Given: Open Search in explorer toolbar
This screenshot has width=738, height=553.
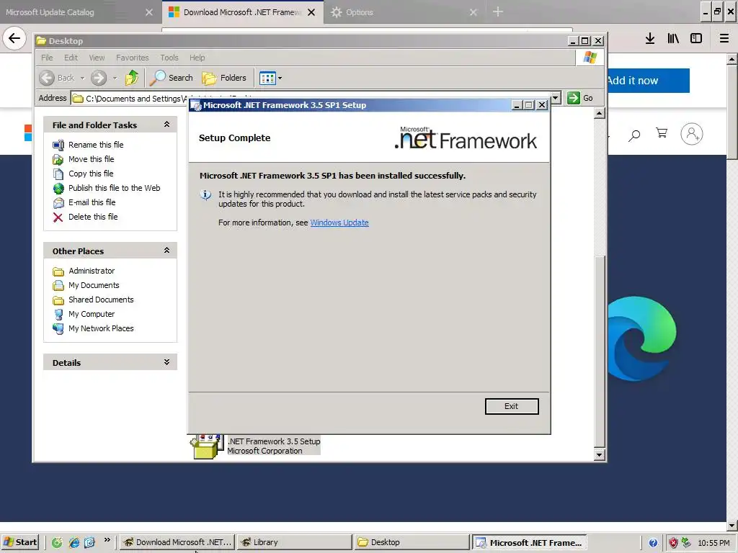Looking at the screenshot, I should pyautogui.click(x=172, y=78).
